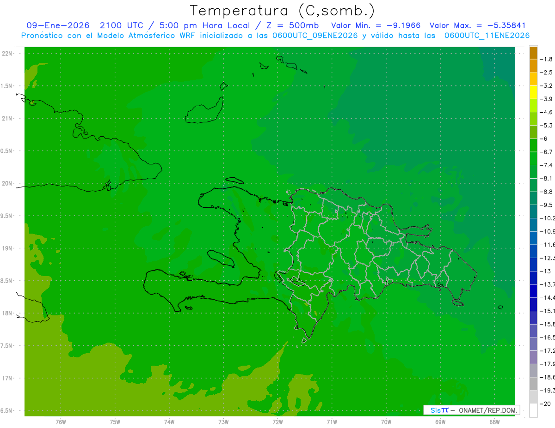This screenshot has height=428, width=555.
Task: Click the '21N' latitude label
Action: click(6, 119)
